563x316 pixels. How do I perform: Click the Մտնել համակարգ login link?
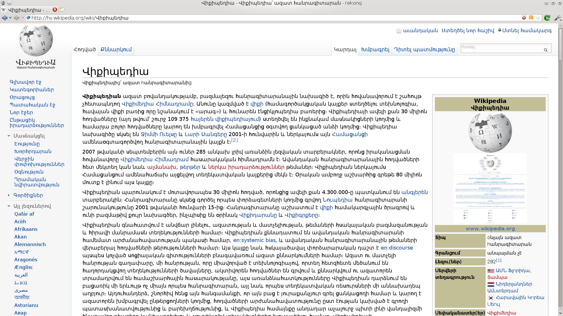[x=527, y=30]
